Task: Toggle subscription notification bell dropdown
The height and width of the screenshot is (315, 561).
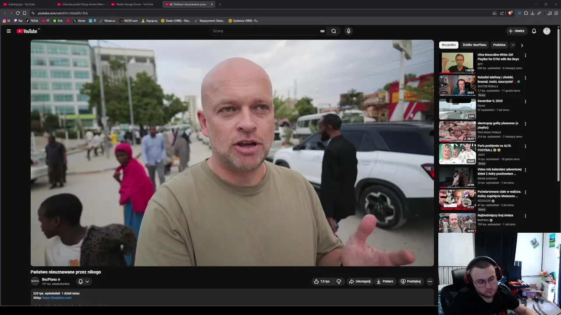Action: coord(83,281)
